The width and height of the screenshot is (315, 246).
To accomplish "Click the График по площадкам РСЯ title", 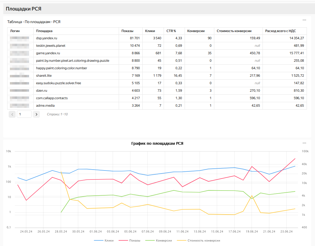I will coord(157,144).
